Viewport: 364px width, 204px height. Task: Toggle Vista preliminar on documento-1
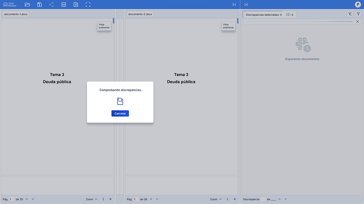coord(104,26)
